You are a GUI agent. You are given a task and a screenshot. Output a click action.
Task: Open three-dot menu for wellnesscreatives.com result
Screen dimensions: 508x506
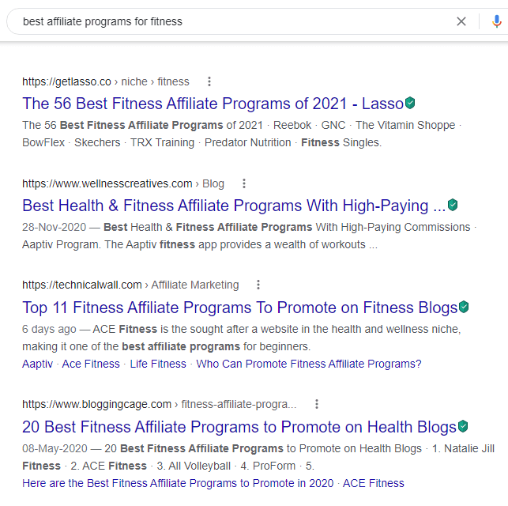click(244, 183)
